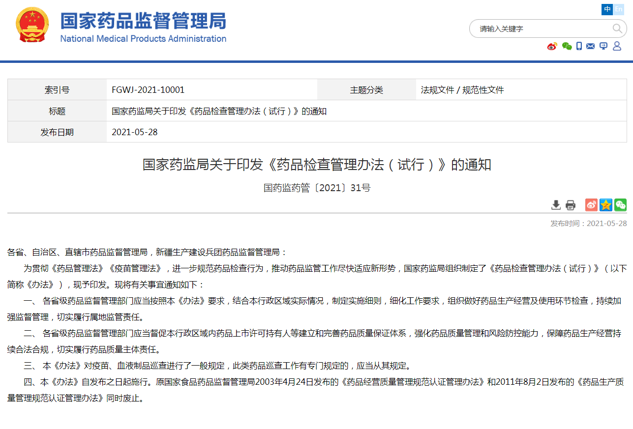Image resolution: width=633 pixels, height=429 pixels.
Task: Open the user account icon
Action: (x=617, y=46)
